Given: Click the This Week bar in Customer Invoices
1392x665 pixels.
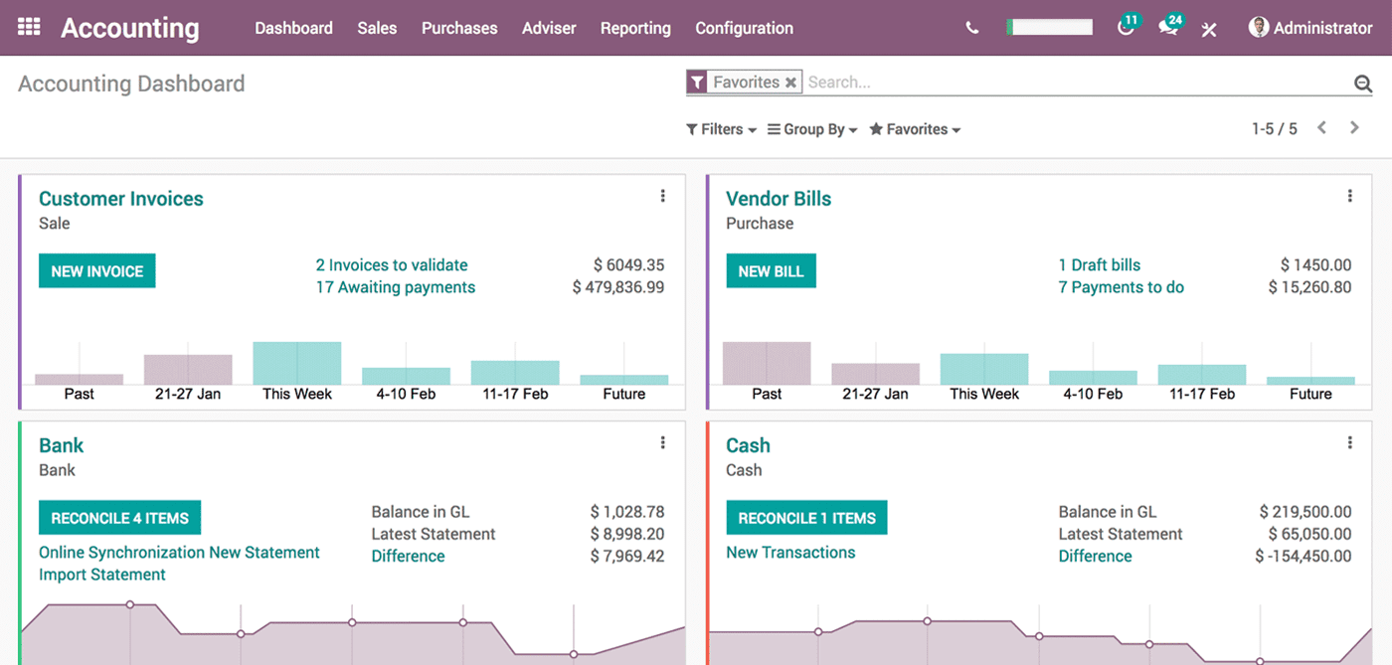Looking at the screenshot, I should click(297, 364).
